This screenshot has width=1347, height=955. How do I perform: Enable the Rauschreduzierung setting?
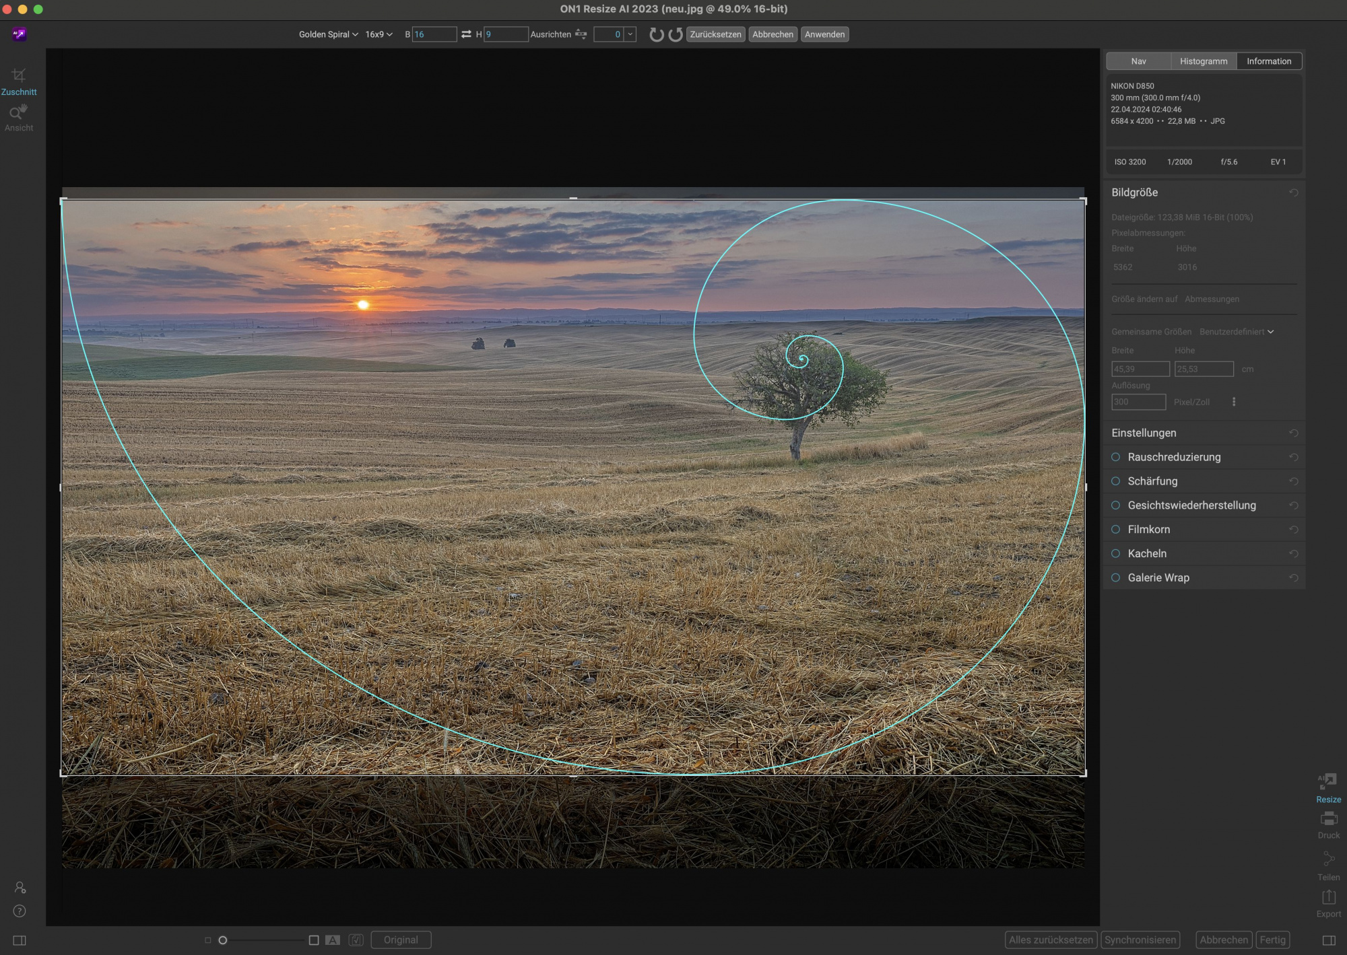pyautogui.click(x=1115, y=457)
